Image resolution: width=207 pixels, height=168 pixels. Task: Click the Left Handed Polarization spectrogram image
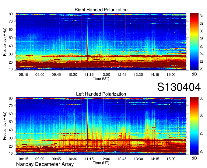(x=101, y=126)
